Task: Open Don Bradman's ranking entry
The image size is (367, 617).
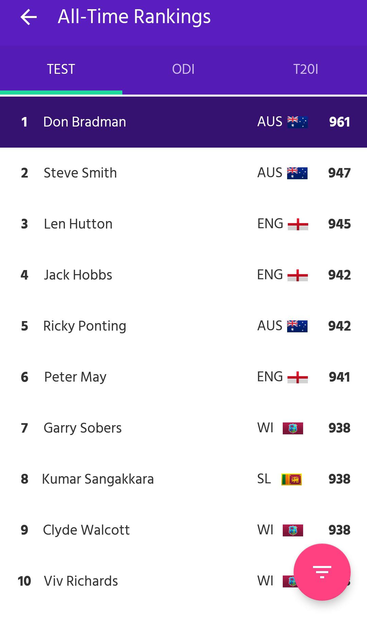Action: click(136, 122)
